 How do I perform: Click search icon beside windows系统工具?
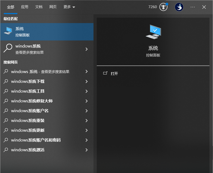click(6, 91)
